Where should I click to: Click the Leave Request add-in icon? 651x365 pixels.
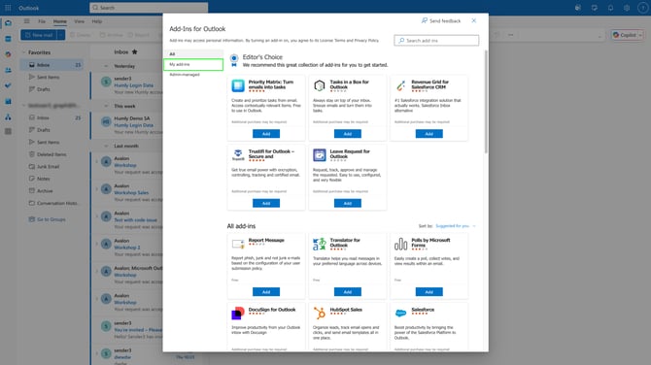click(x=320, y=155)
